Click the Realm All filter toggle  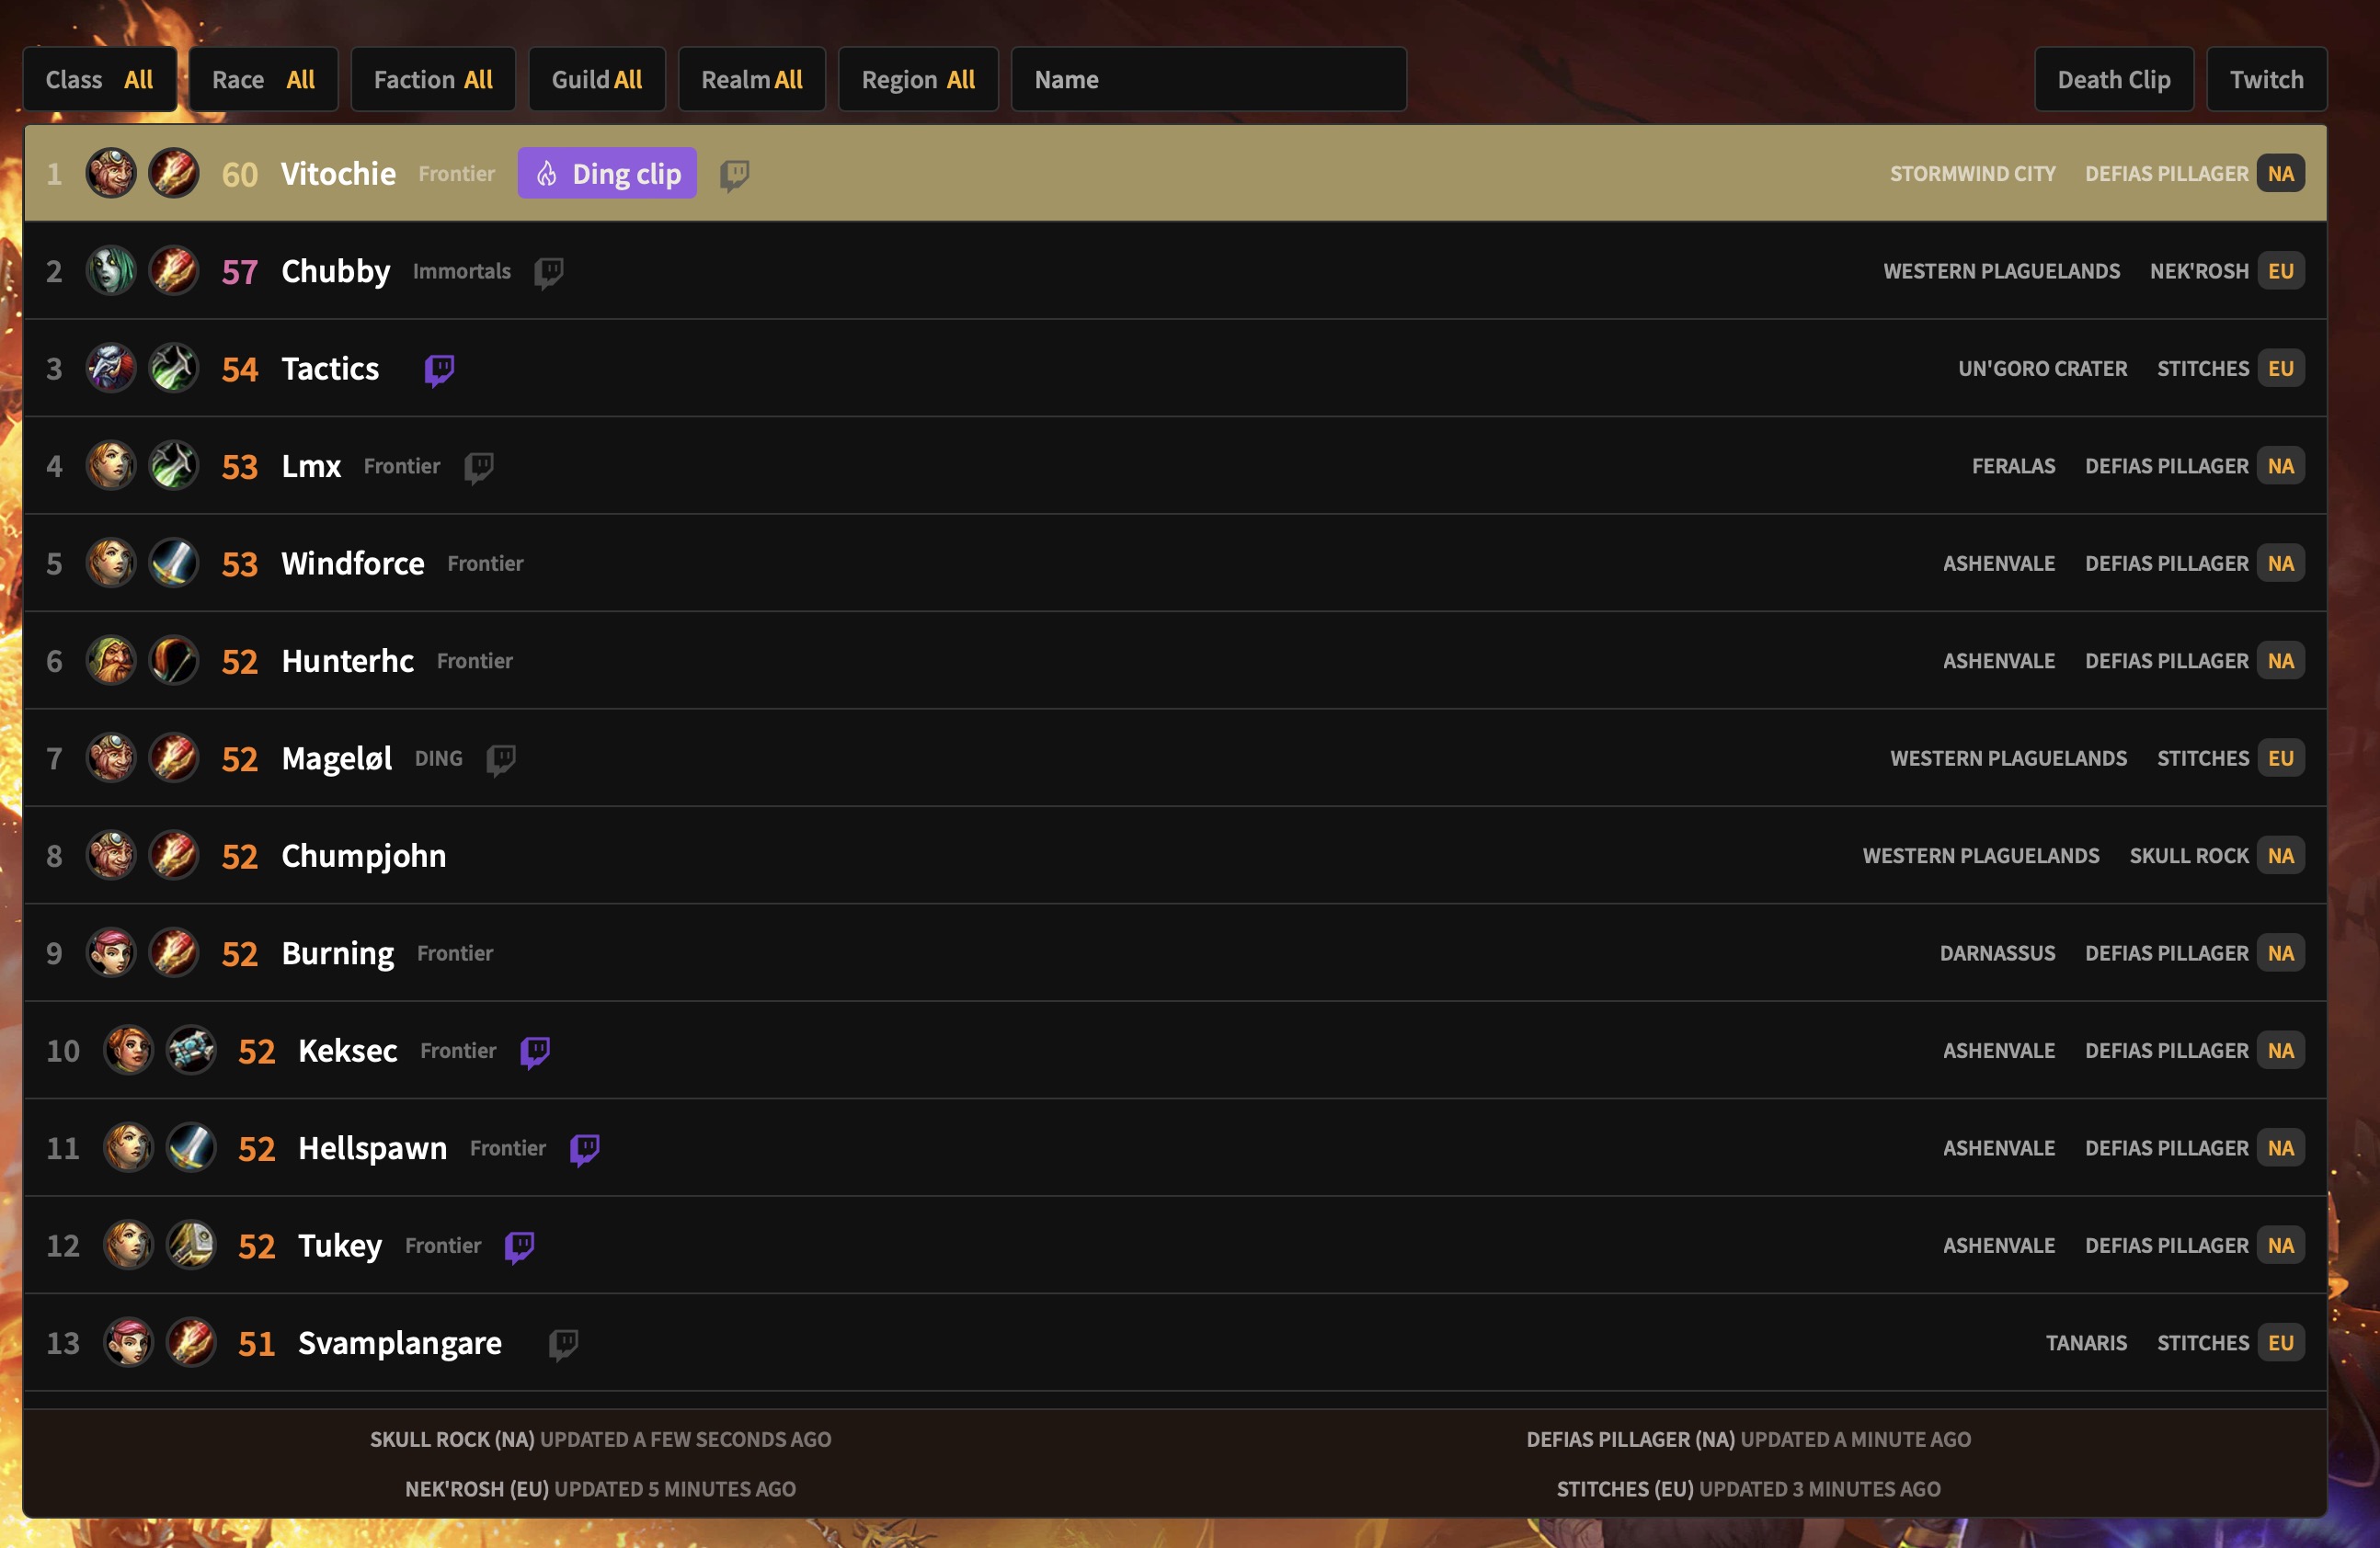(751, 78)
